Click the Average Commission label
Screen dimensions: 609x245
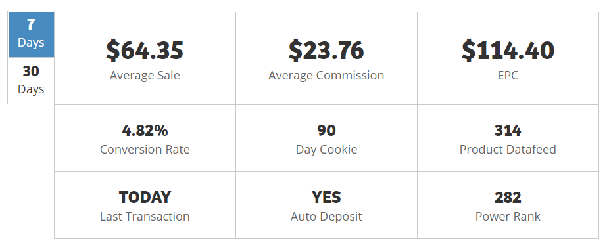tap(326, 75)
